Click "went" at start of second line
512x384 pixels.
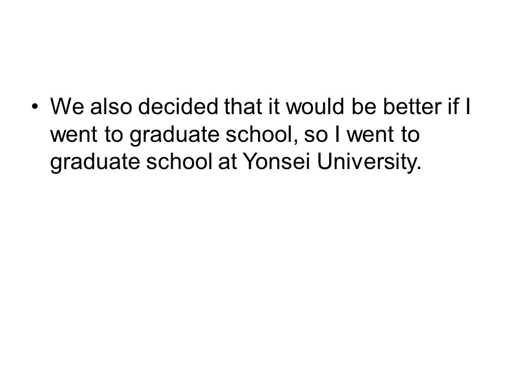(x=74, y=134)
